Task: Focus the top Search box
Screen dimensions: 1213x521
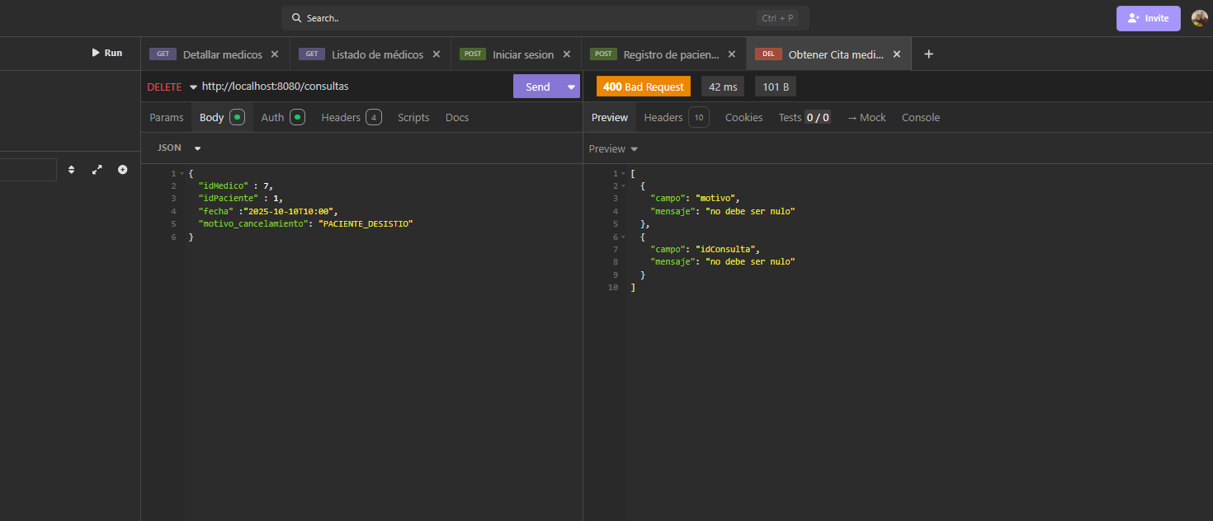Action: click(x=545, y=18)
